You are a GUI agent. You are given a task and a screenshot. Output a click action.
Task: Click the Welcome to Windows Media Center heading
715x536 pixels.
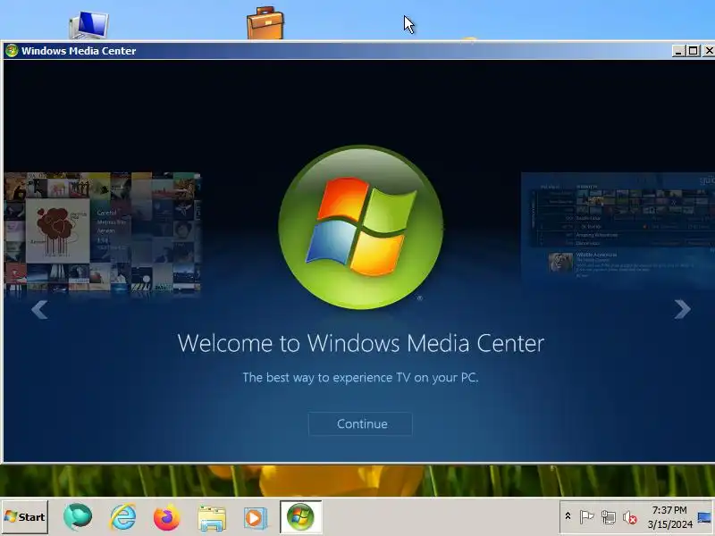[x=361, y=343]
